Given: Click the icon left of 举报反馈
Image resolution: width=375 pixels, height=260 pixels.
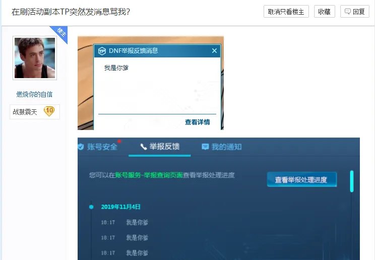Looking at the screenshot, I should tap(144, 147).
